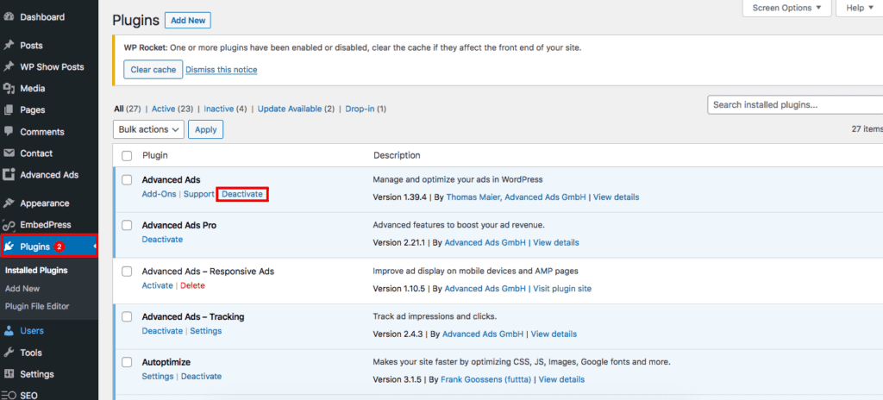This screenshot has height=400, width=883.
Task: Deactivate the Advanced Ads plugin
Action: (x=242, y=194)
